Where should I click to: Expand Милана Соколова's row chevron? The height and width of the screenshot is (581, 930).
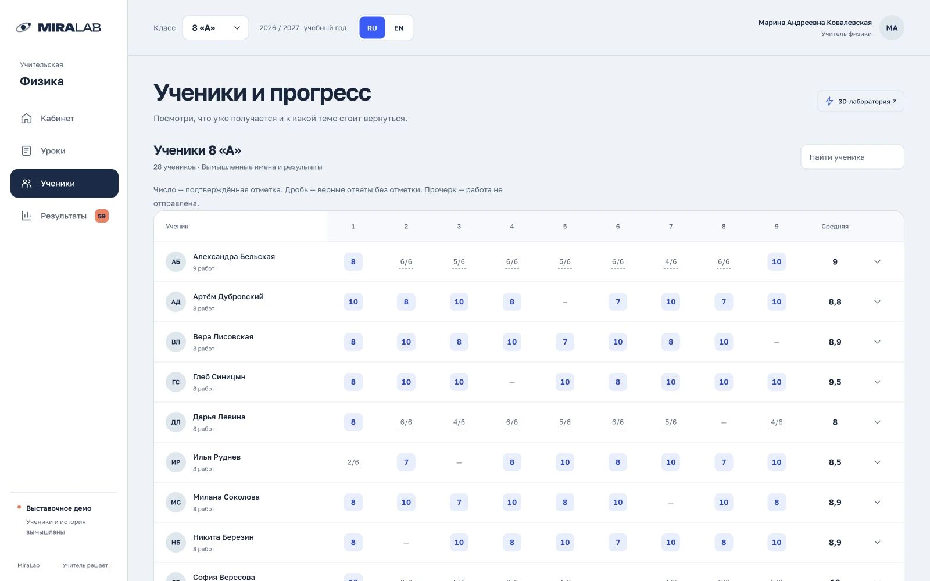click(x=877, y=503)
